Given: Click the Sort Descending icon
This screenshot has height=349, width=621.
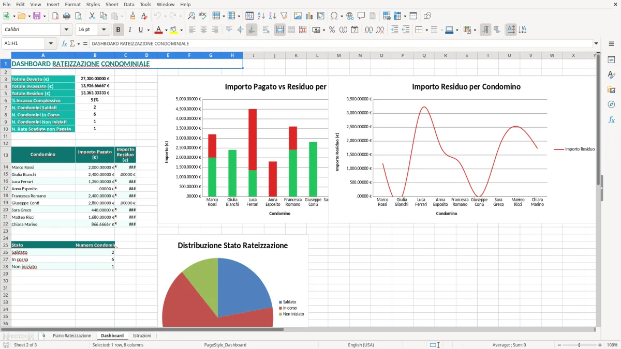Looking at the screenshot, I should (x=272, y=16).
